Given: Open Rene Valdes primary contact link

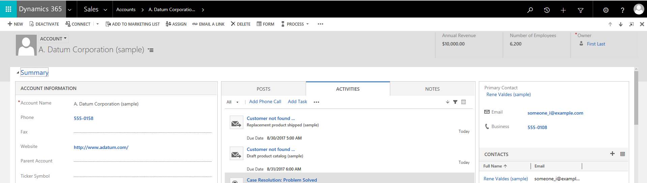Looking at the screenshot, I should click(x=508, y=95).
